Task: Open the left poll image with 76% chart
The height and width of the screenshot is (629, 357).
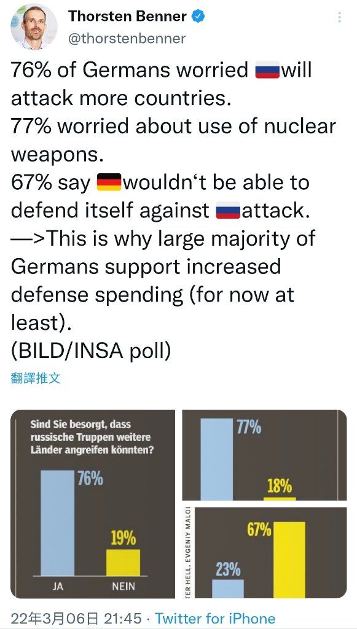Action: 93,504
